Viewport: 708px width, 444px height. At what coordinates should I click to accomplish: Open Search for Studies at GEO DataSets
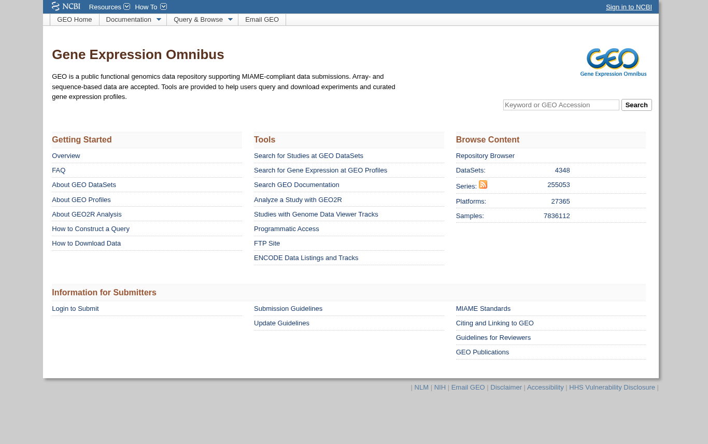tap(308, 156)
